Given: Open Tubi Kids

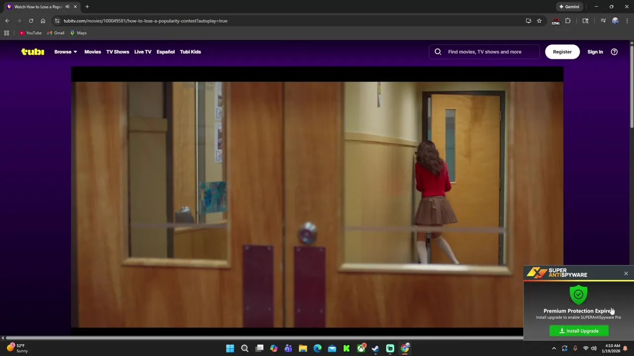Looking at the screenshot, I should 190,51.
